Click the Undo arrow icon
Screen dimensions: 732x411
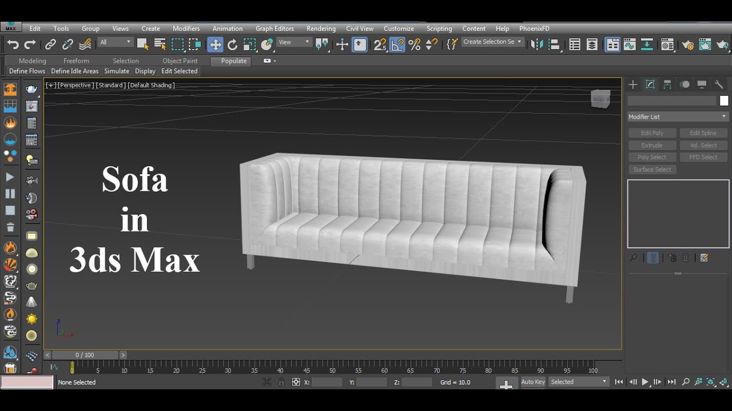[13, 45]
